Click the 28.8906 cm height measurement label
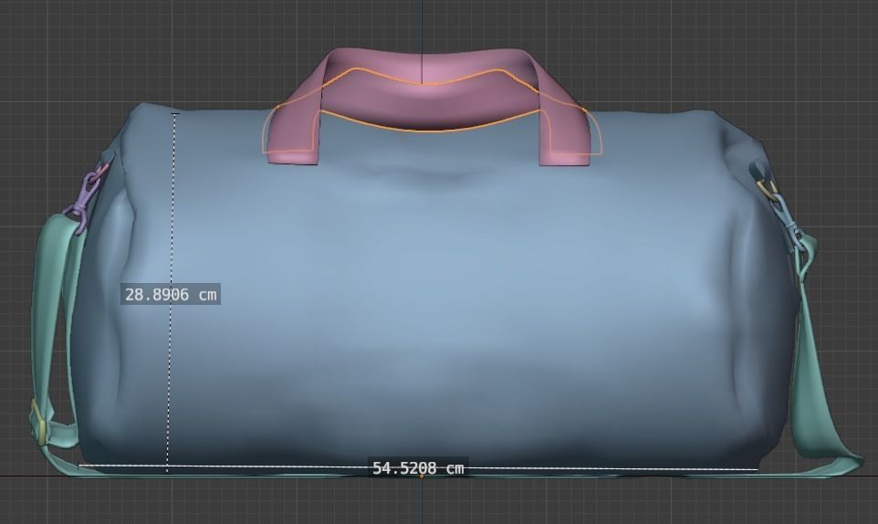This screenshot has height=524, width=878. [x=171, y=295]
